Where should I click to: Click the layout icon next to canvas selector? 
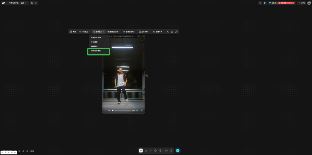32,3
